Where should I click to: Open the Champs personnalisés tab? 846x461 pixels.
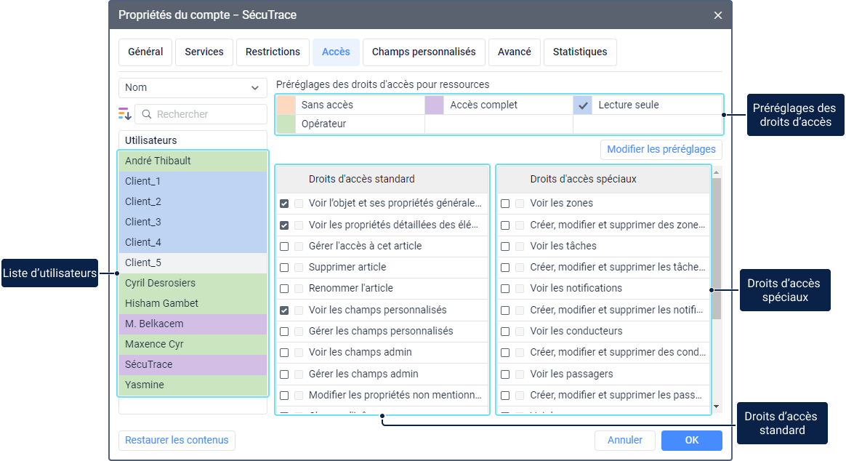tap(423, 52)
